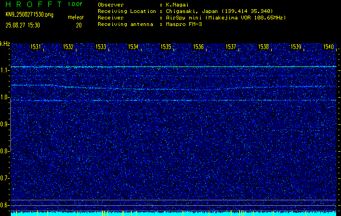Select the 0.9 frequency axis label
The image size is (341, 216).
(x=4, y=124)
